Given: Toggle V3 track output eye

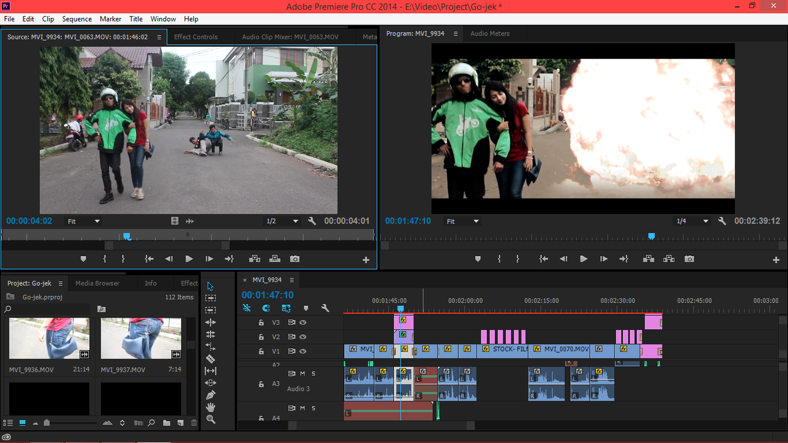Looking at the screenshot, I should 303,322.
